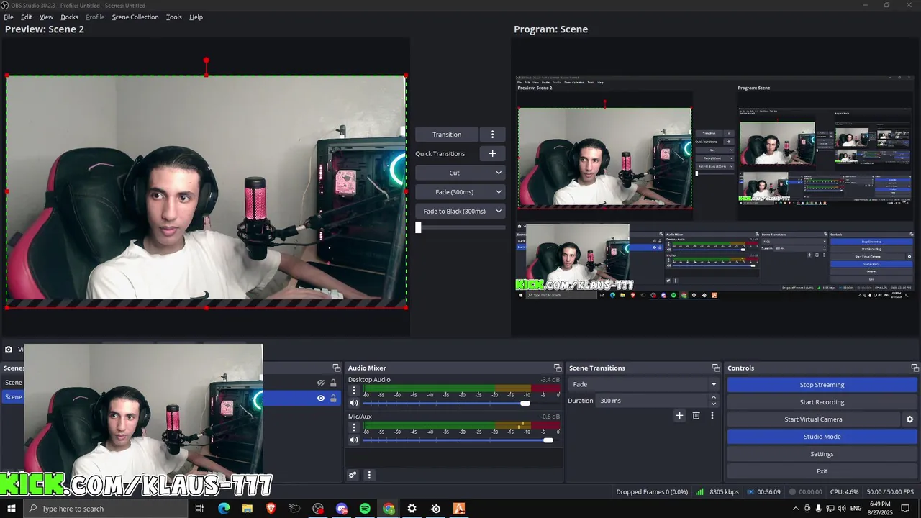Open the Cut quick transition dropdown
Image resolution: width=921 pixels, height=518 pixels.
click(460, 173)
